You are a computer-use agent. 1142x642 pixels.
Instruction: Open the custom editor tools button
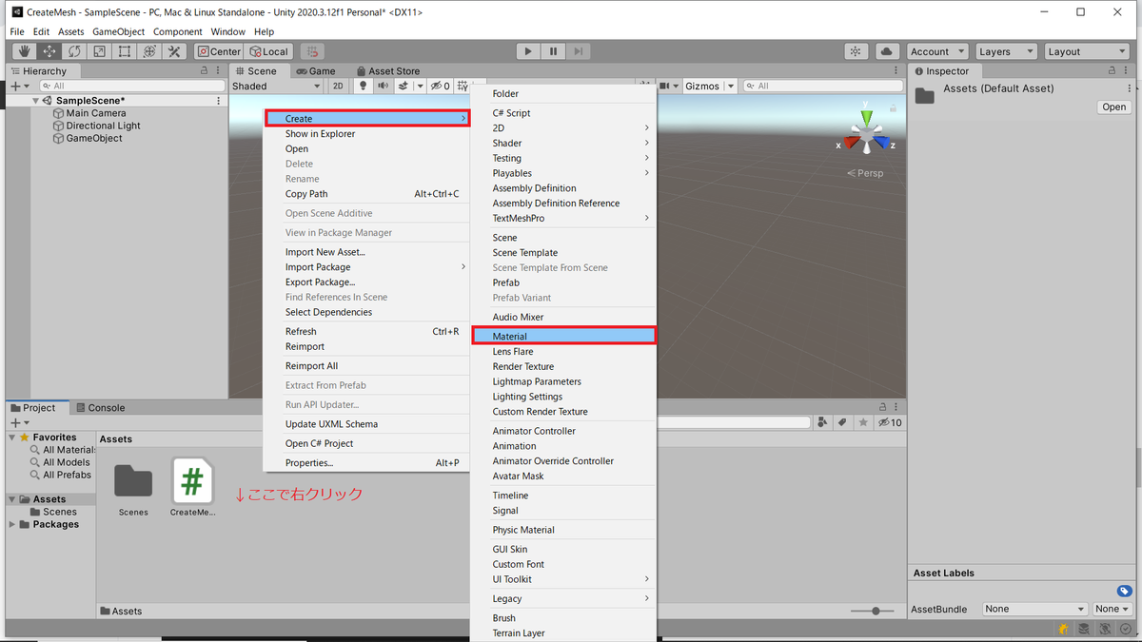coord(174,51)
